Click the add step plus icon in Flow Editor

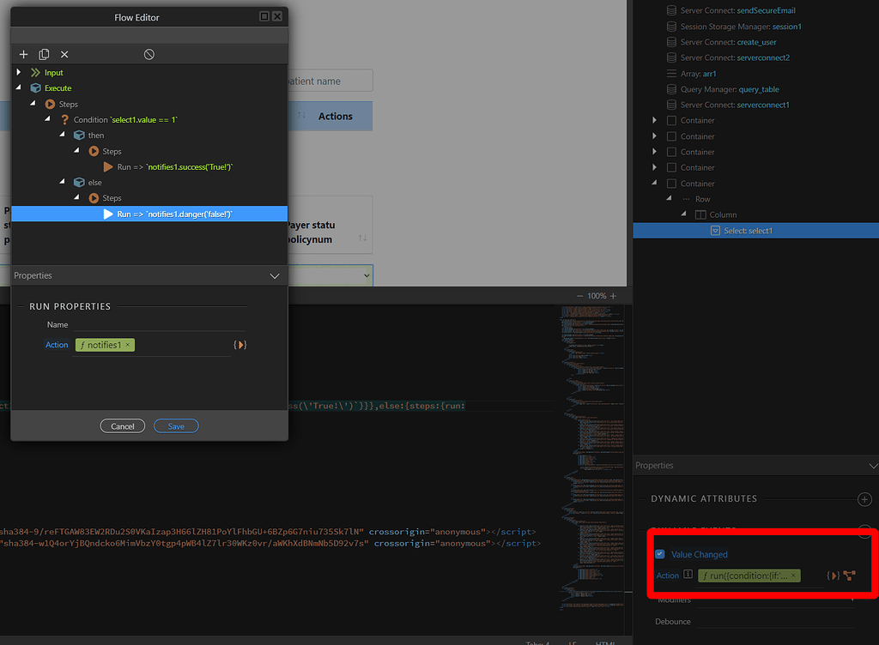[24, 54]
